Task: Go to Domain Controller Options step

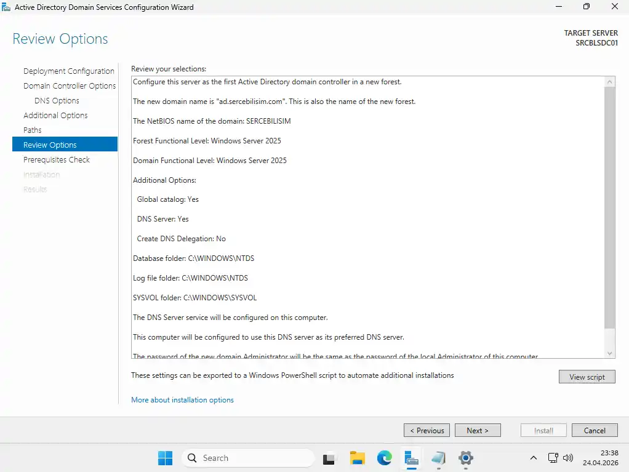Action: pyautogui.click(x=70, y=86)
